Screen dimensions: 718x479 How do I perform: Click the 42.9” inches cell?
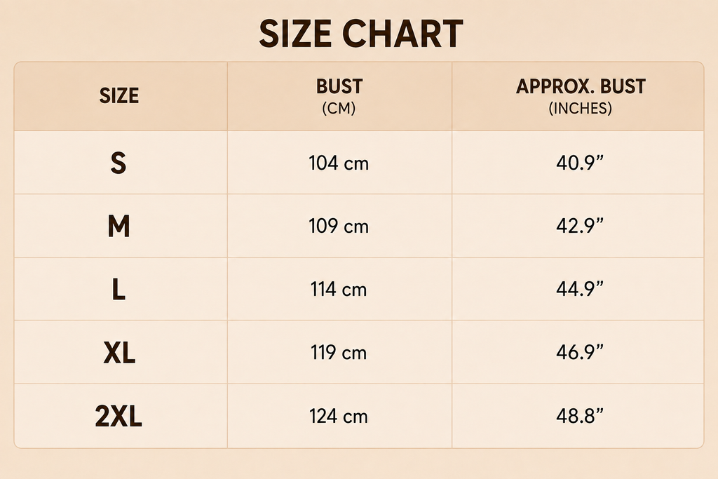(x=580, y=226)
